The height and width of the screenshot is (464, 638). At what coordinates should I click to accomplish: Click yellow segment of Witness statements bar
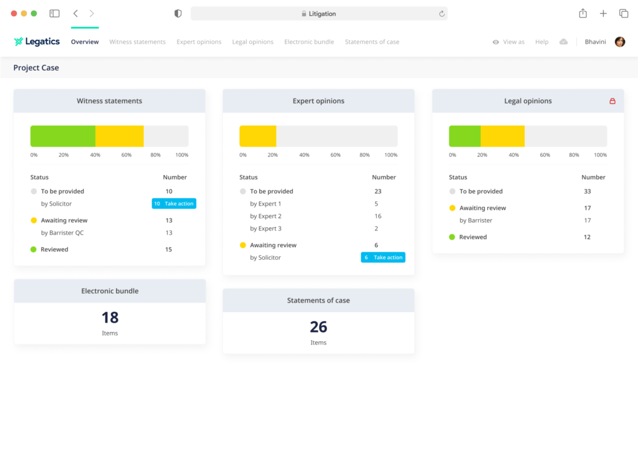pyautogui.click(x=120, y=136)
